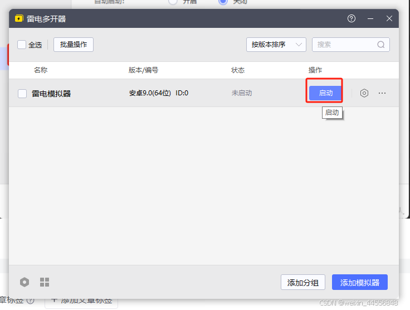Open multi-instance settings hexagon icon at the bottom

coord(25,282)
